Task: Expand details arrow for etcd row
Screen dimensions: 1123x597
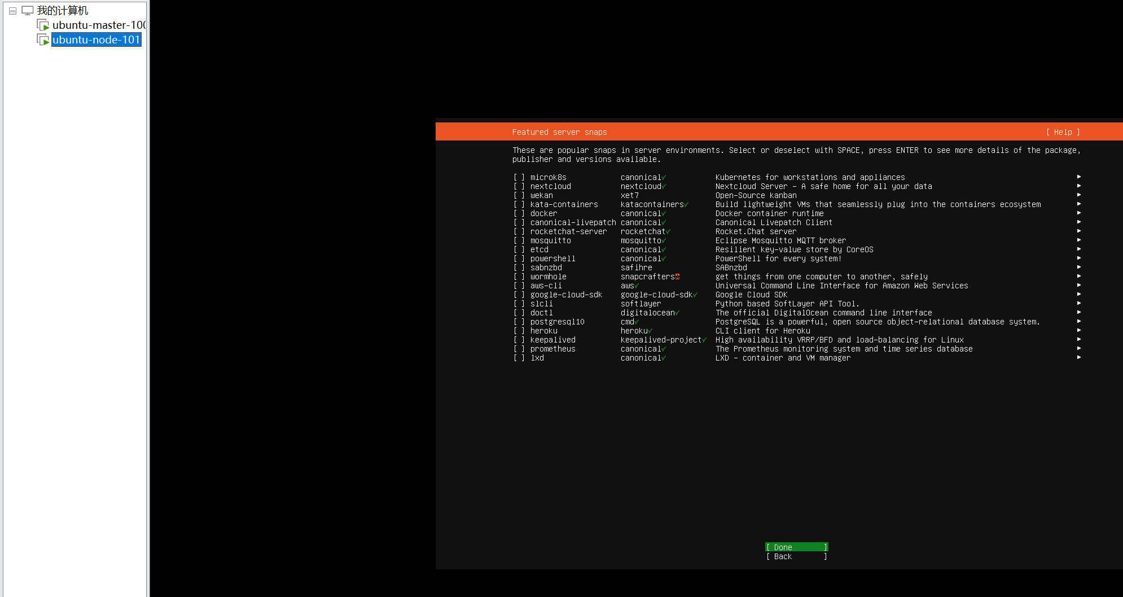Action: pos(1079,249)
